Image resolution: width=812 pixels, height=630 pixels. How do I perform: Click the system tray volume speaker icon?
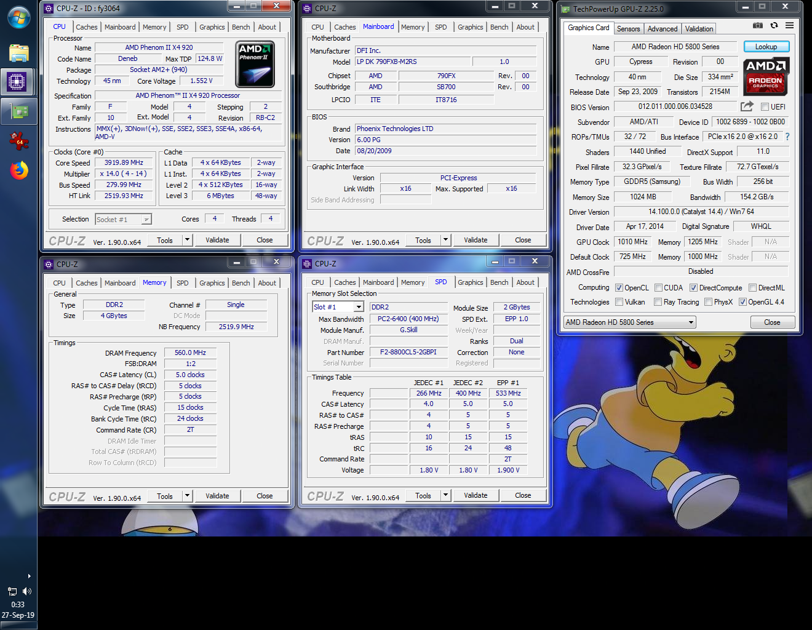click(x=26, y=591)
